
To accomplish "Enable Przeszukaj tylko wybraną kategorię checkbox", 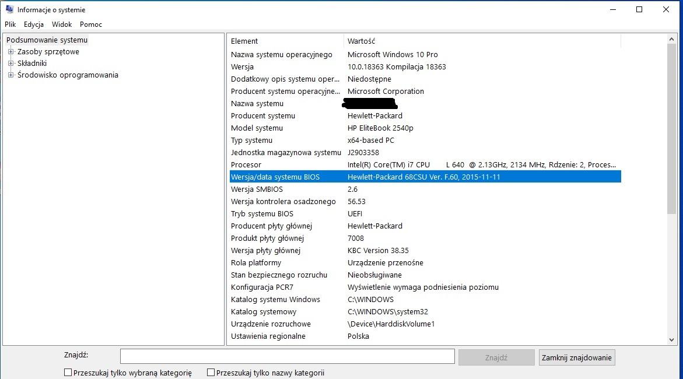I will coord(68,373).
